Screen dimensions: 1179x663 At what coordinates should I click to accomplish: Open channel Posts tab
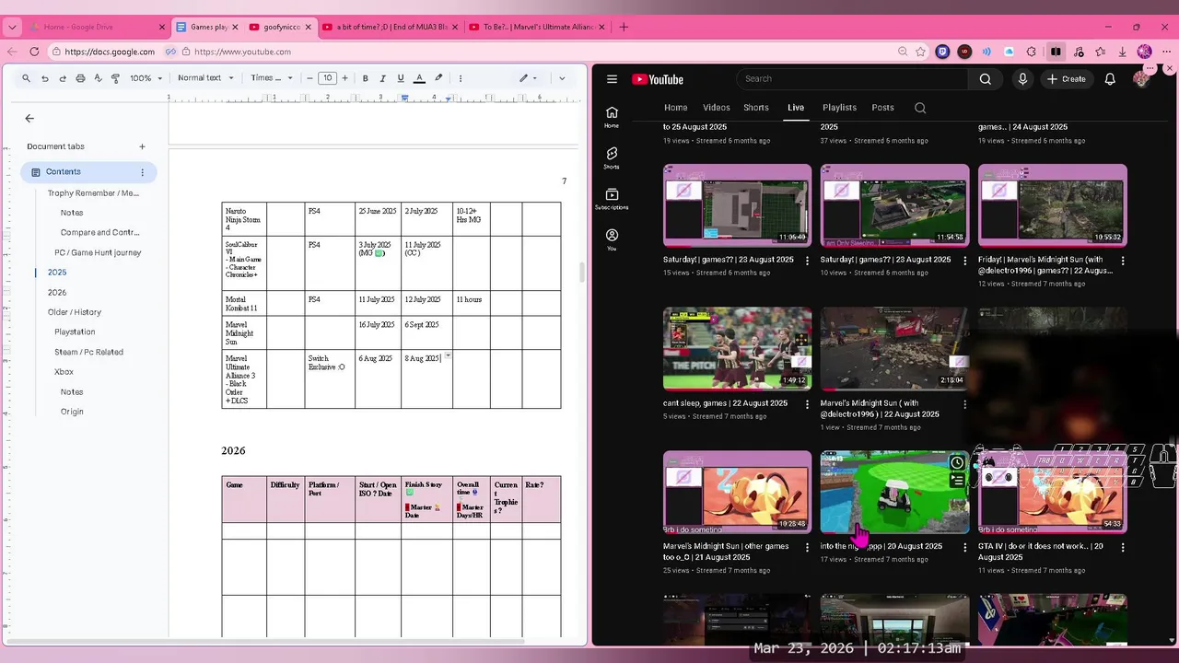pos(882,108)
